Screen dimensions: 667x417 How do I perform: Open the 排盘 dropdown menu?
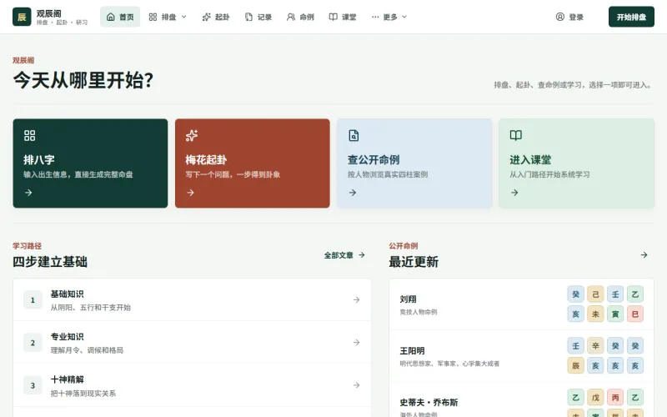[168, 17]
